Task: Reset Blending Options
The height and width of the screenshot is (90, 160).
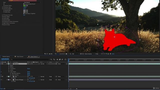Action: [x=29, y=73]
